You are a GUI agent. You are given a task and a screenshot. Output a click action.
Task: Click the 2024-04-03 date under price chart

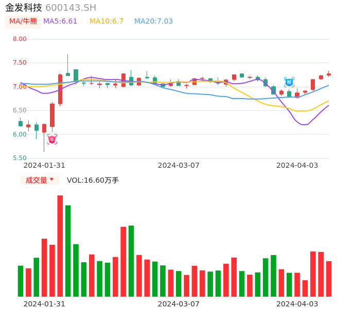point(297,165)
